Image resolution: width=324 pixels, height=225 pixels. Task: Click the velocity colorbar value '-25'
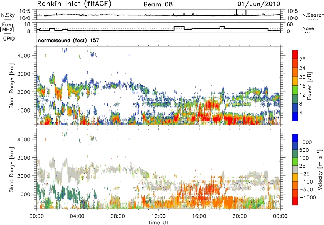click(x=305, y=174)
